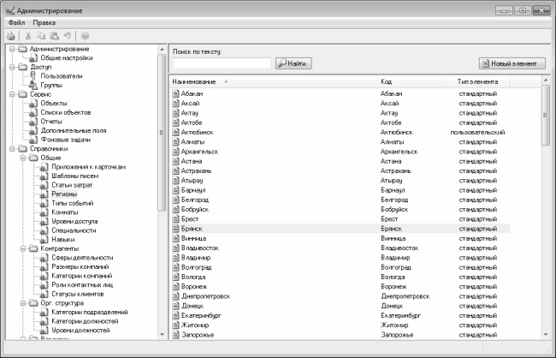This screenshot has height=358, width=556.
Task: Open the Правка menu
Action: [x=44, y=21]
